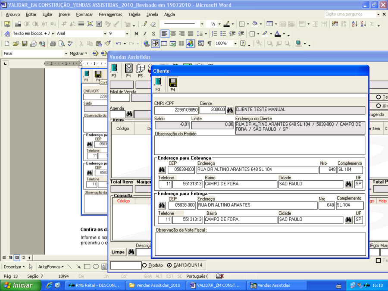388x291 pixels.
Task: Open the Desenhar drawing menu button
Action: [14, 267]
